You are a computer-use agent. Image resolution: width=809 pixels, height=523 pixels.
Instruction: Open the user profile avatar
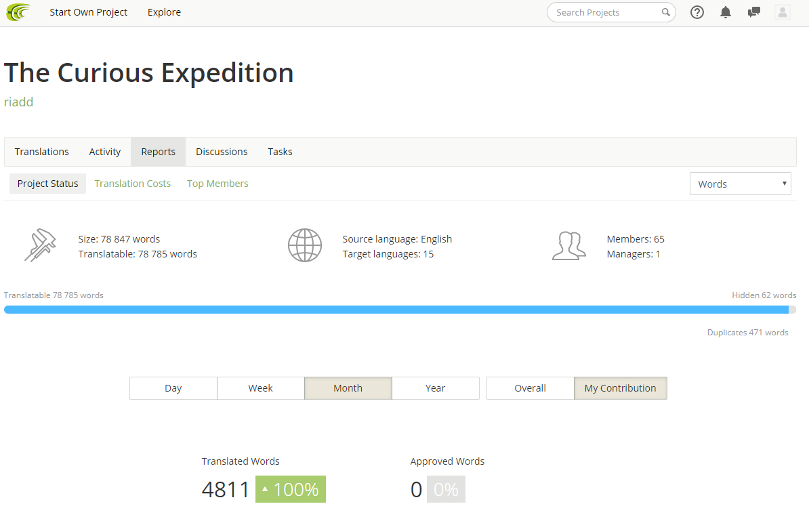(783, 12)
